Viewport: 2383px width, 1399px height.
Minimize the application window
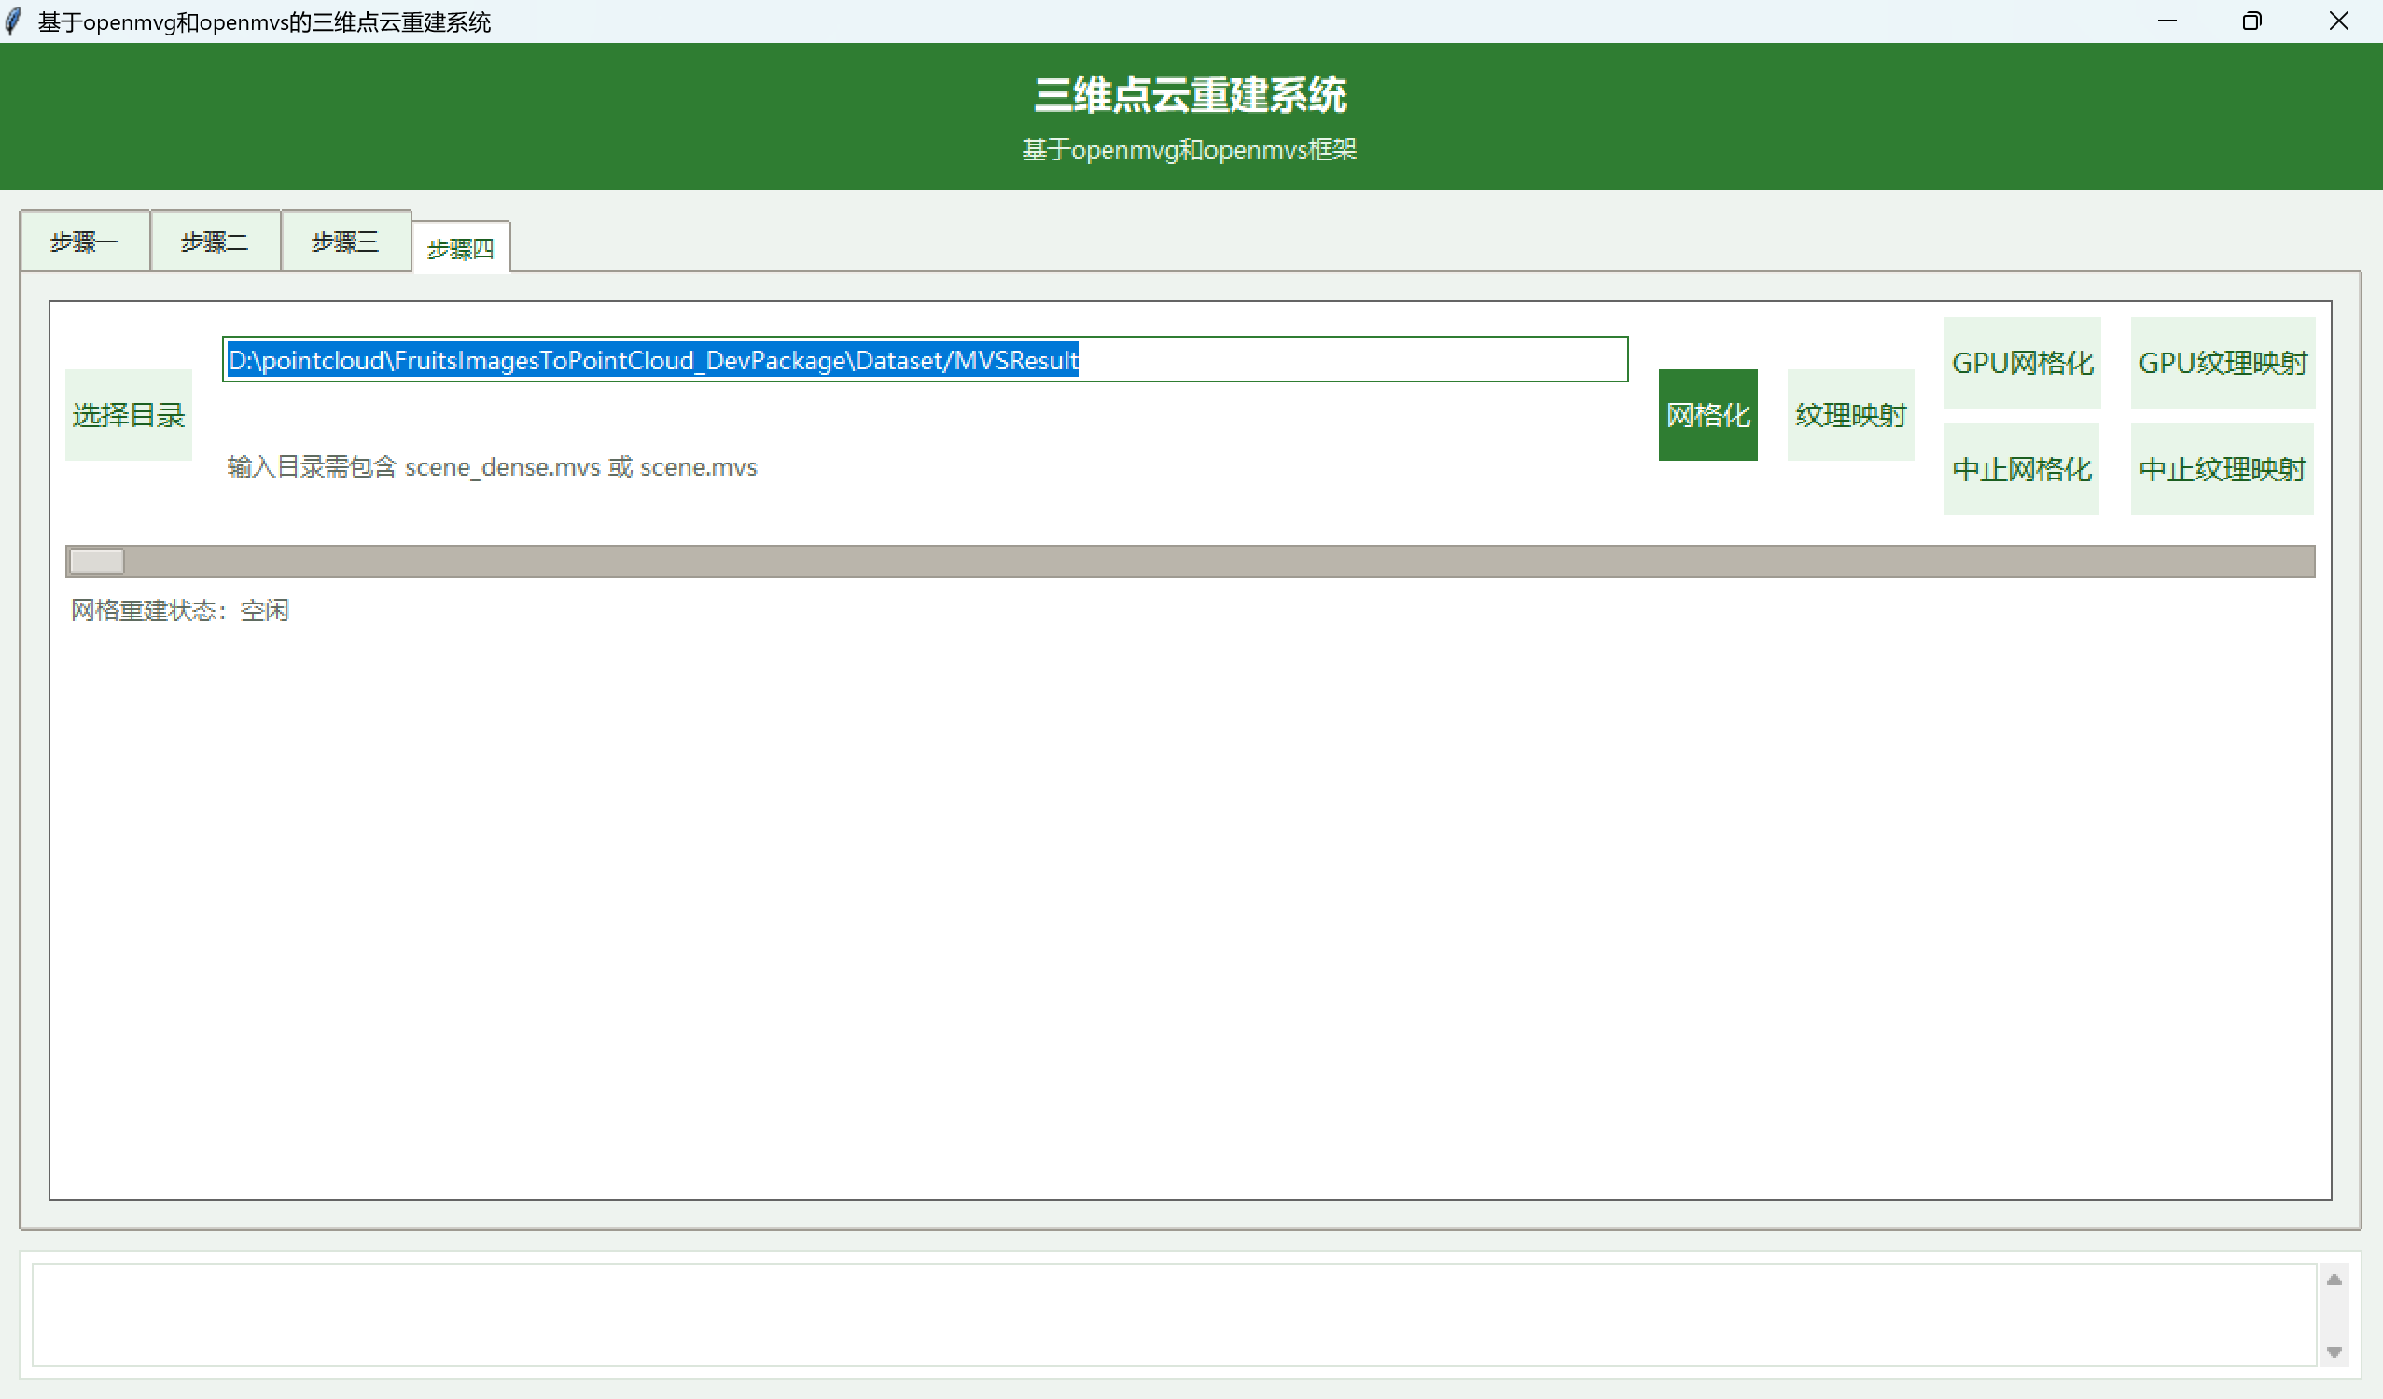click(2167, 21)
